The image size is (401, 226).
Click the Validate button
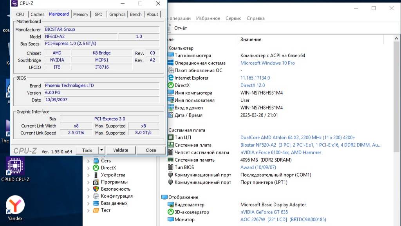[121, 150]
